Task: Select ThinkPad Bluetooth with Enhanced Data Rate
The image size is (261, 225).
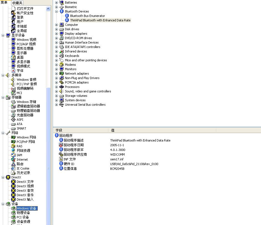Action: (100, 20)
